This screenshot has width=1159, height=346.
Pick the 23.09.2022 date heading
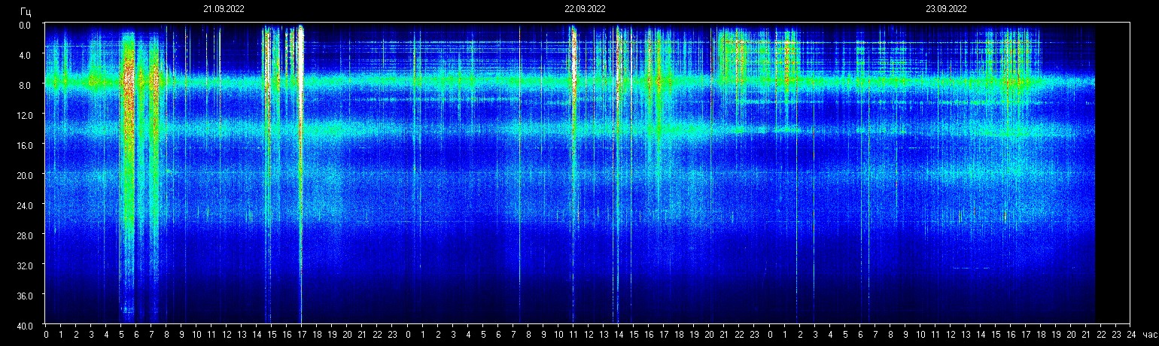pyautogui.click(x=946, y=9)
